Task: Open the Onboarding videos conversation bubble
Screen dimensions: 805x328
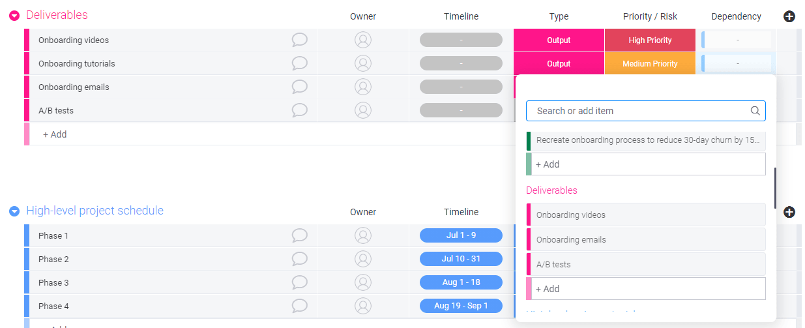Action: coord(299,40)
